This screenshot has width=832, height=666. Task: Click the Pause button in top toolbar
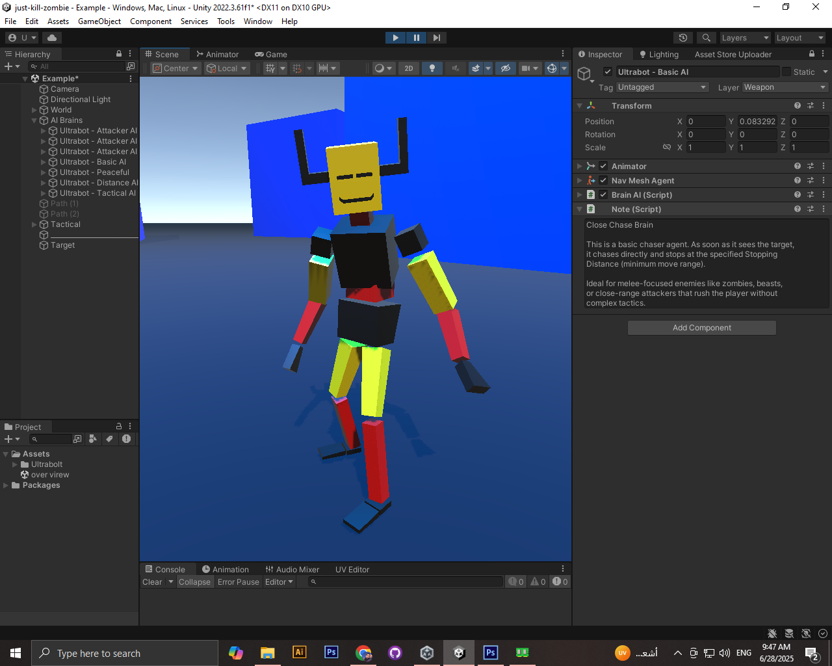(x=416, y=38)
